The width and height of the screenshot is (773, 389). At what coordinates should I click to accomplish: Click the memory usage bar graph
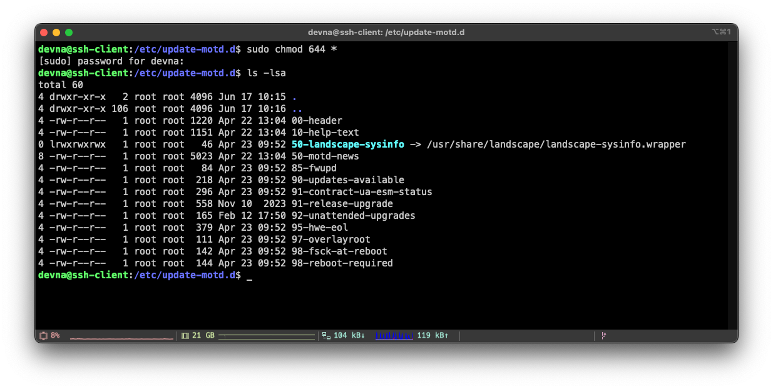(267, 336)
